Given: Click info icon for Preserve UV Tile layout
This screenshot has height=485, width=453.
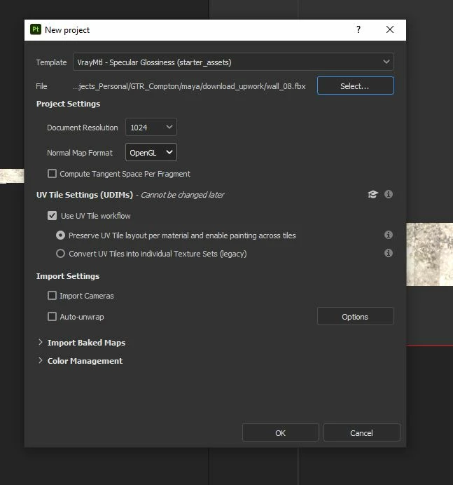Looking at the screenshot, I should click(x=389, y=235).
